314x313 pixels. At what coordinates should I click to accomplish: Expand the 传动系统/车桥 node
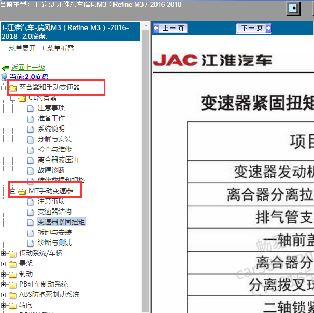3,254
